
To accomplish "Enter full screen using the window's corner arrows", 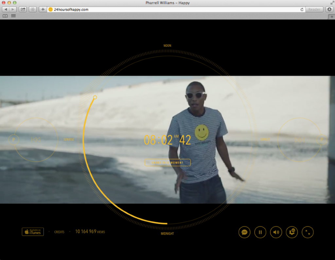I will click(332, 3).
